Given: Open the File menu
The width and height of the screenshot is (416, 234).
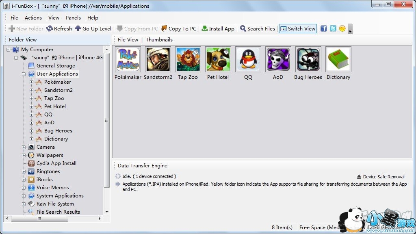Looking at the screenshot, I should tap(14, 18).
